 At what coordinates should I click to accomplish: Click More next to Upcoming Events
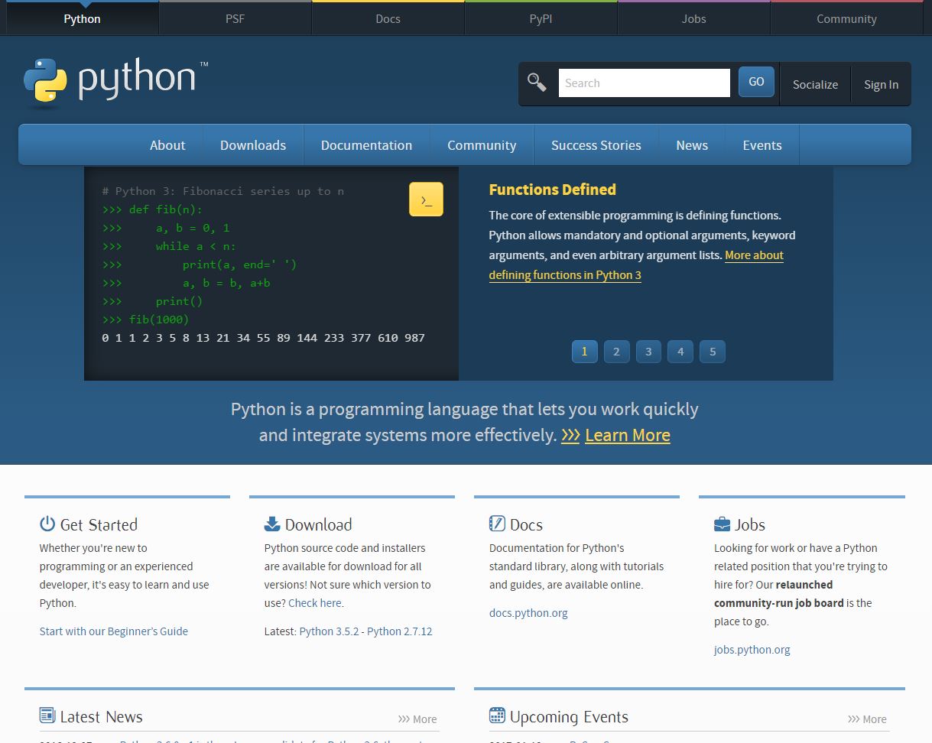[x=867, y=719]
